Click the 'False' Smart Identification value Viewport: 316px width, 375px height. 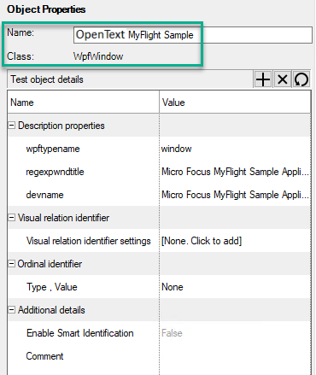coord(172,333)
